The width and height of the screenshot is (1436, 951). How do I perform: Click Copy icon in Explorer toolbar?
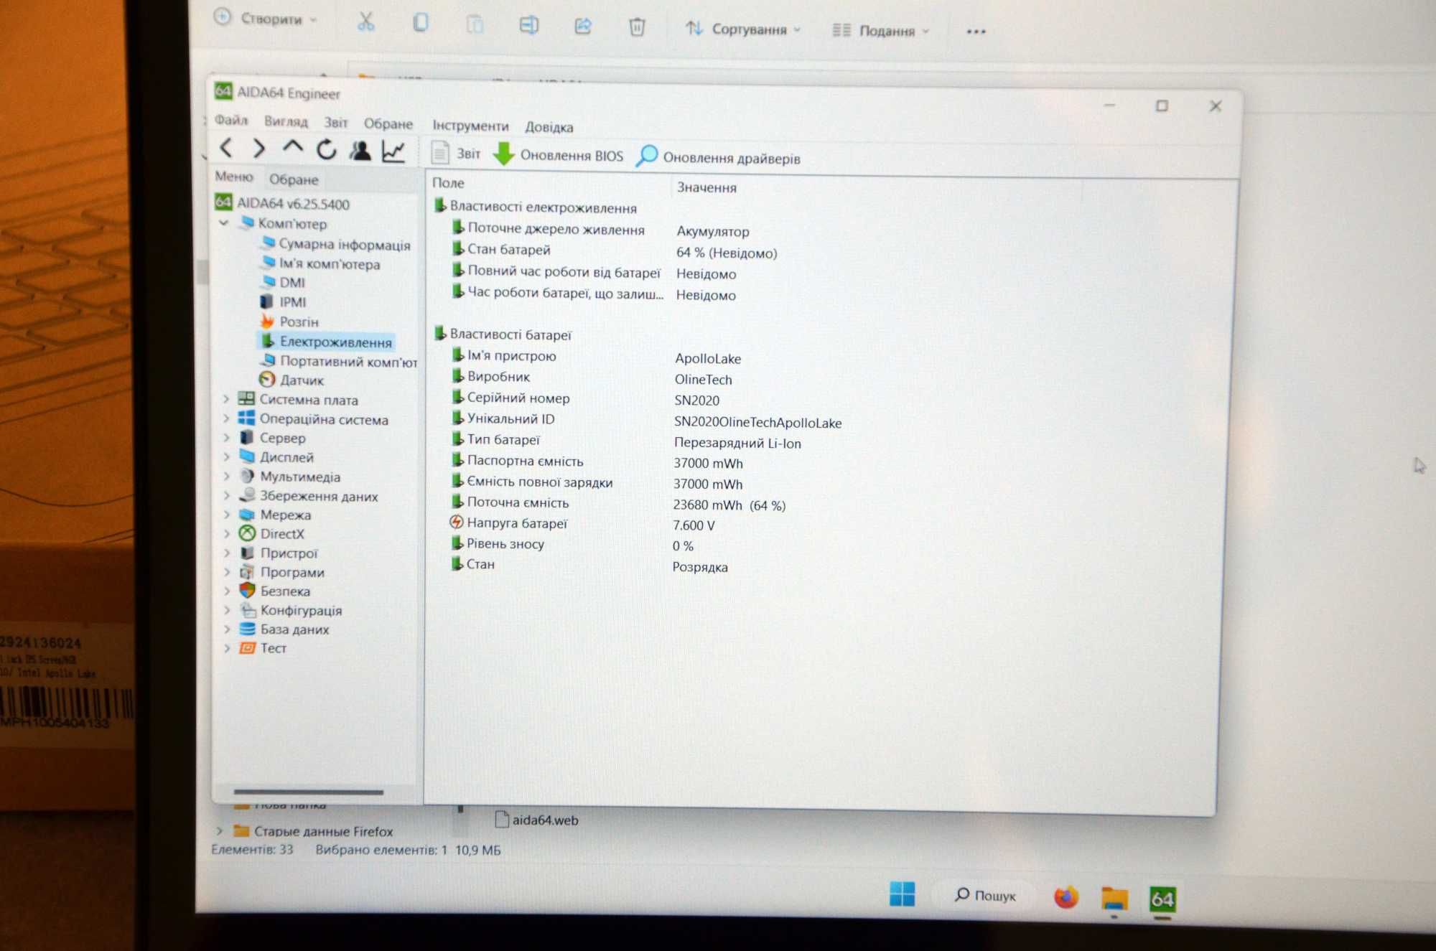[x=421, y=23]
